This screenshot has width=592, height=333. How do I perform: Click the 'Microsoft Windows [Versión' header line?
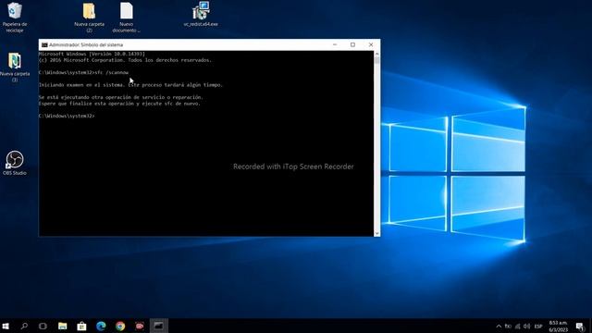92,54
